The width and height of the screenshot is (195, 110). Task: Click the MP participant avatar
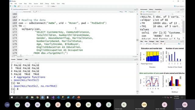[x=17, y=105]
